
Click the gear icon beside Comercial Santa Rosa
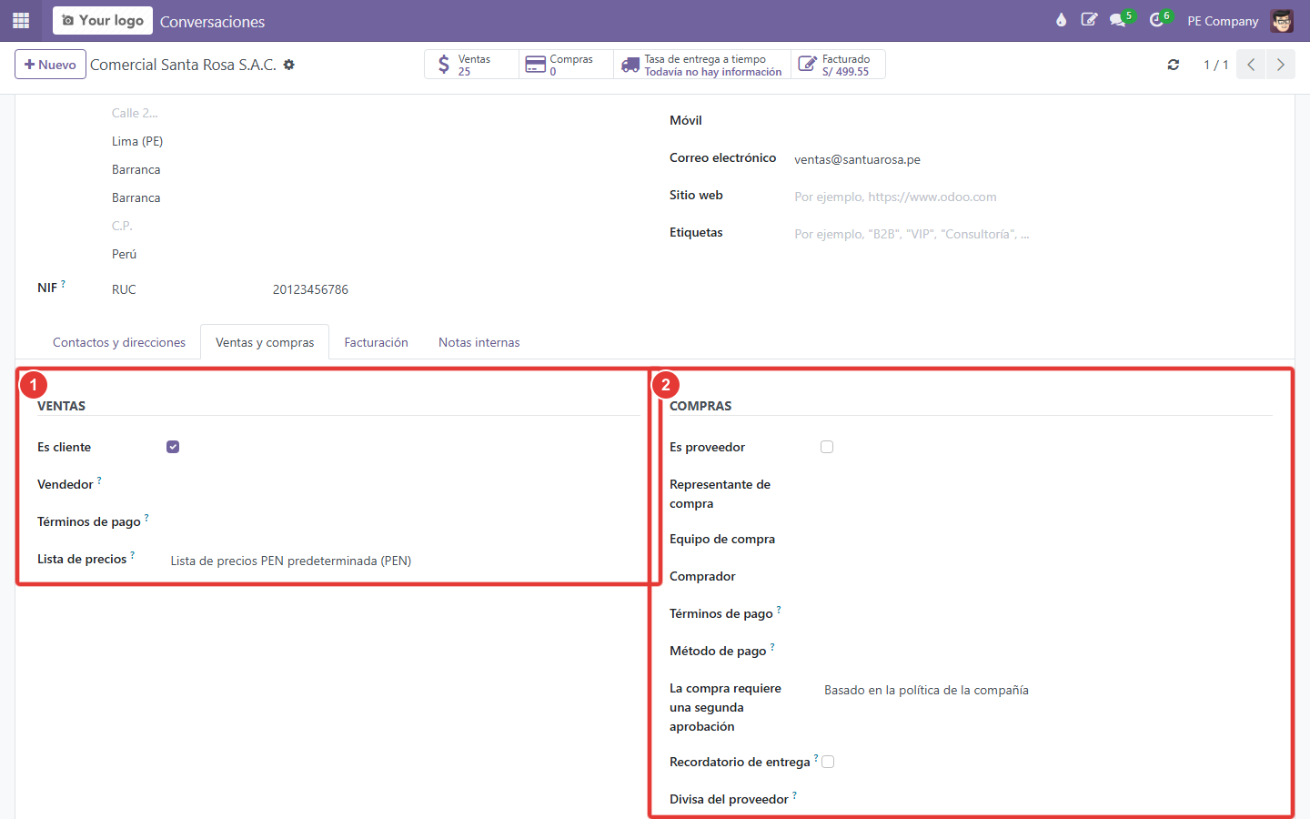(289, 65)
